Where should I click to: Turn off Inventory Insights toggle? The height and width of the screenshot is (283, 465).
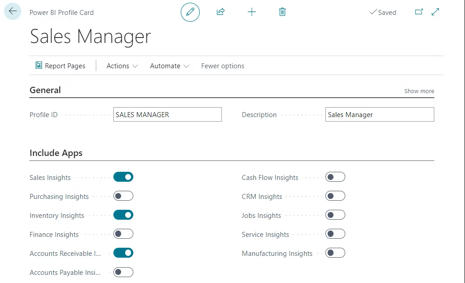pyautogui.click(x=123, y=215)
